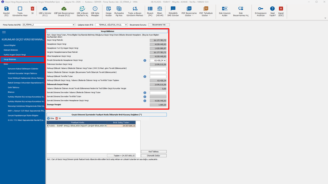
Task: Save the declaration with Kaydet (F2)
Action: (x=6, y=11)
